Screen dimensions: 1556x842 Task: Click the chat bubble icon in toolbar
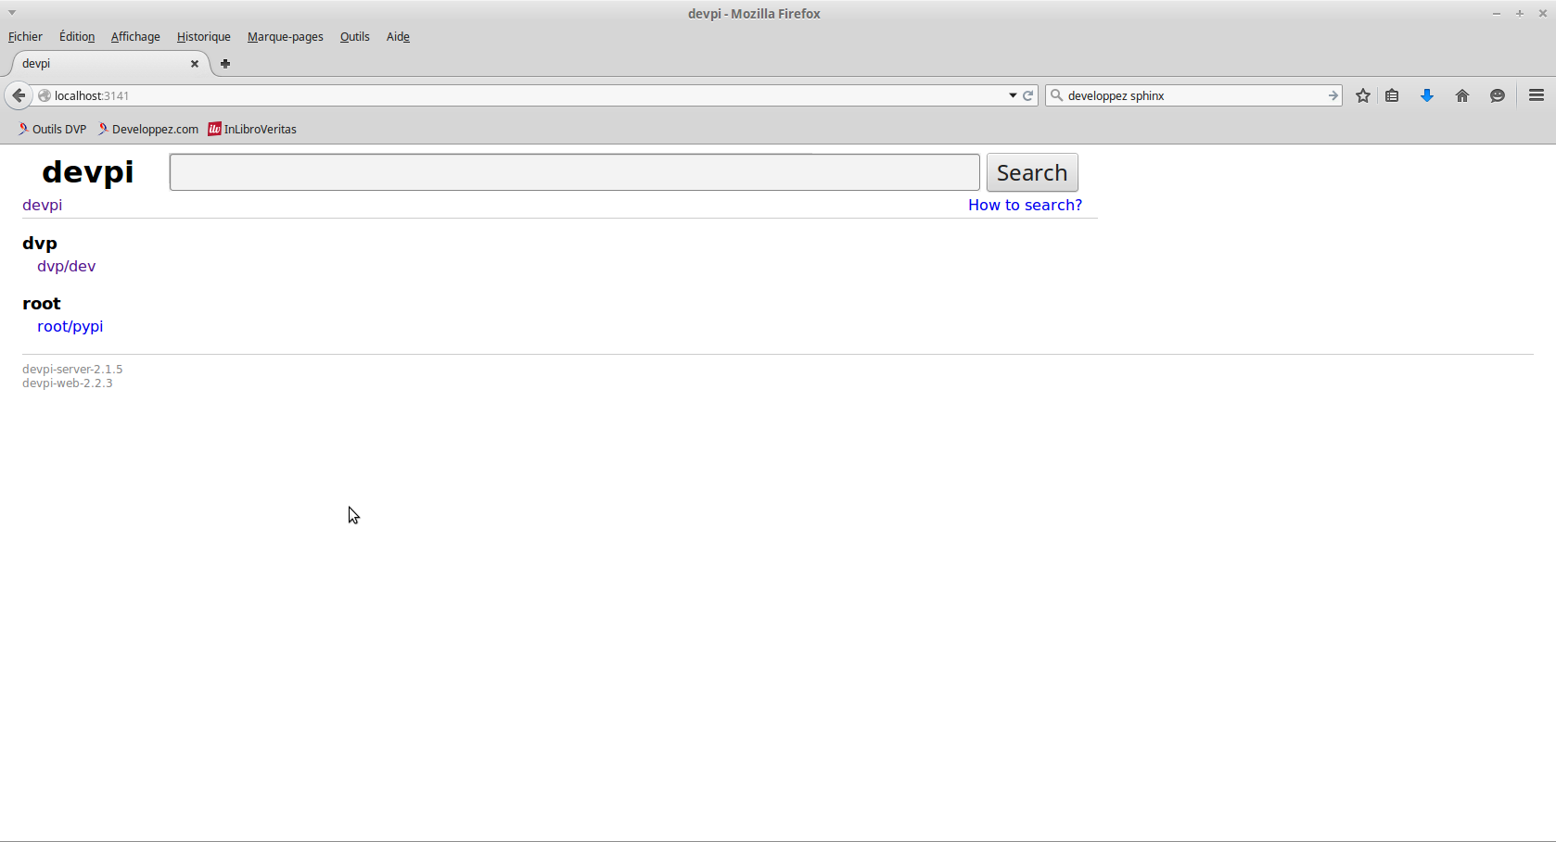[x=1497, y=95]
